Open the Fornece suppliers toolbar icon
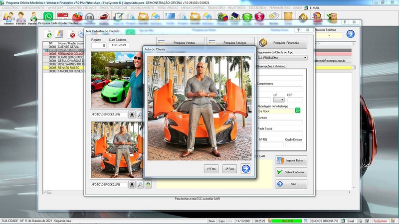Image resolution: width=399 pixels, height=224 pixels. tap(21, 18)
